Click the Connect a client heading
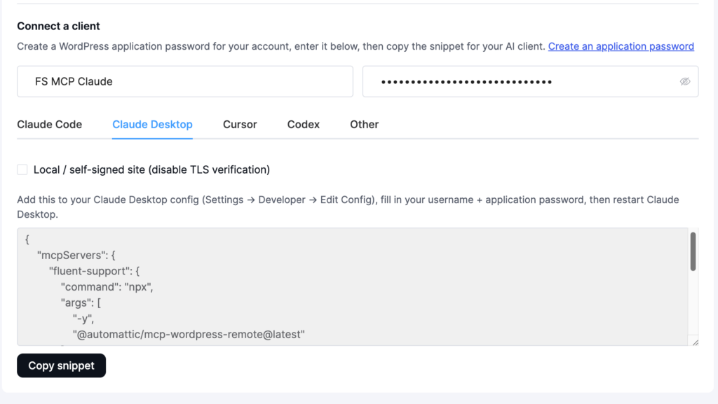 [x=58, y=26]
